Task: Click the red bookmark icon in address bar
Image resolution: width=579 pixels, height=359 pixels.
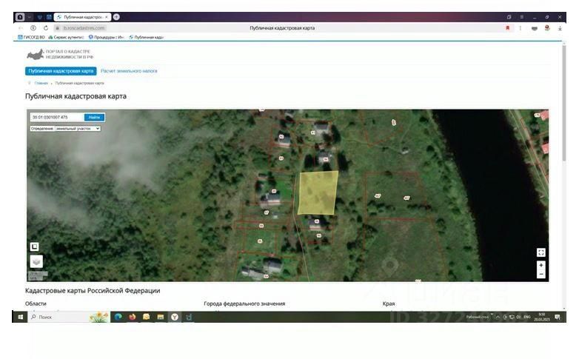Action: 508,28
